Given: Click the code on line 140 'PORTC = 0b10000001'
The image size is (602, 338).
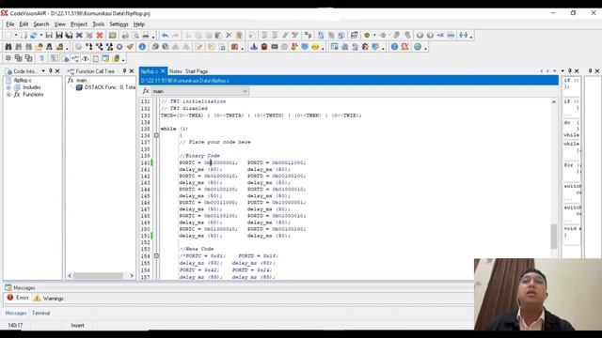Looking at the screenshot, I should 209,162.
